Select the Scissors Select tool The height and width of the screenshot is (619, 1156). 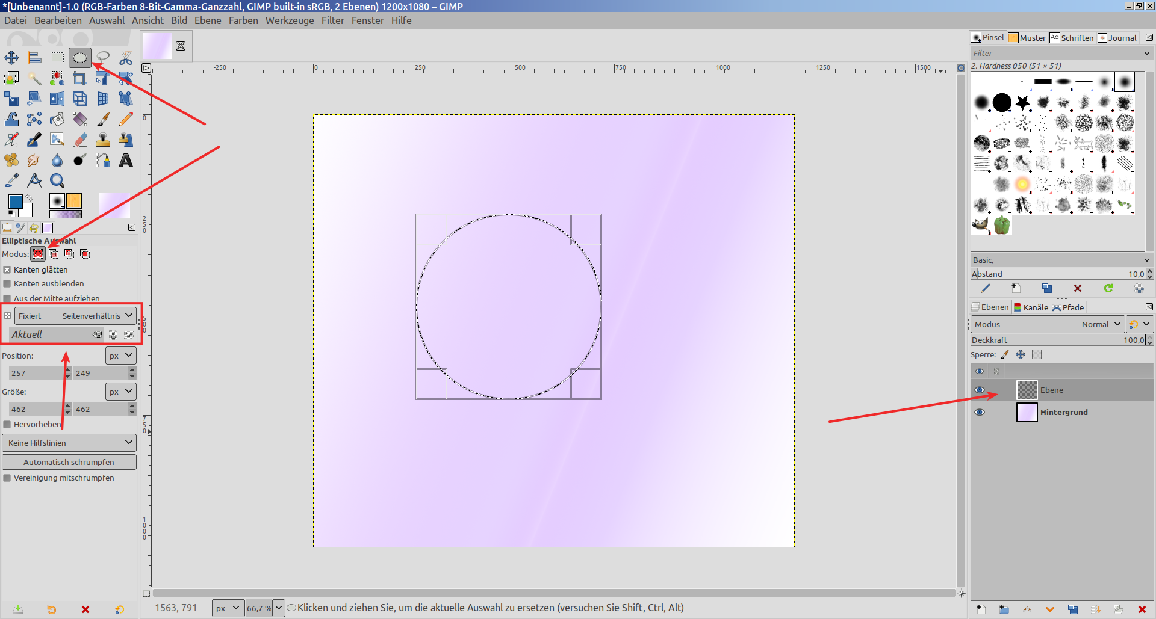coord(125,58)
